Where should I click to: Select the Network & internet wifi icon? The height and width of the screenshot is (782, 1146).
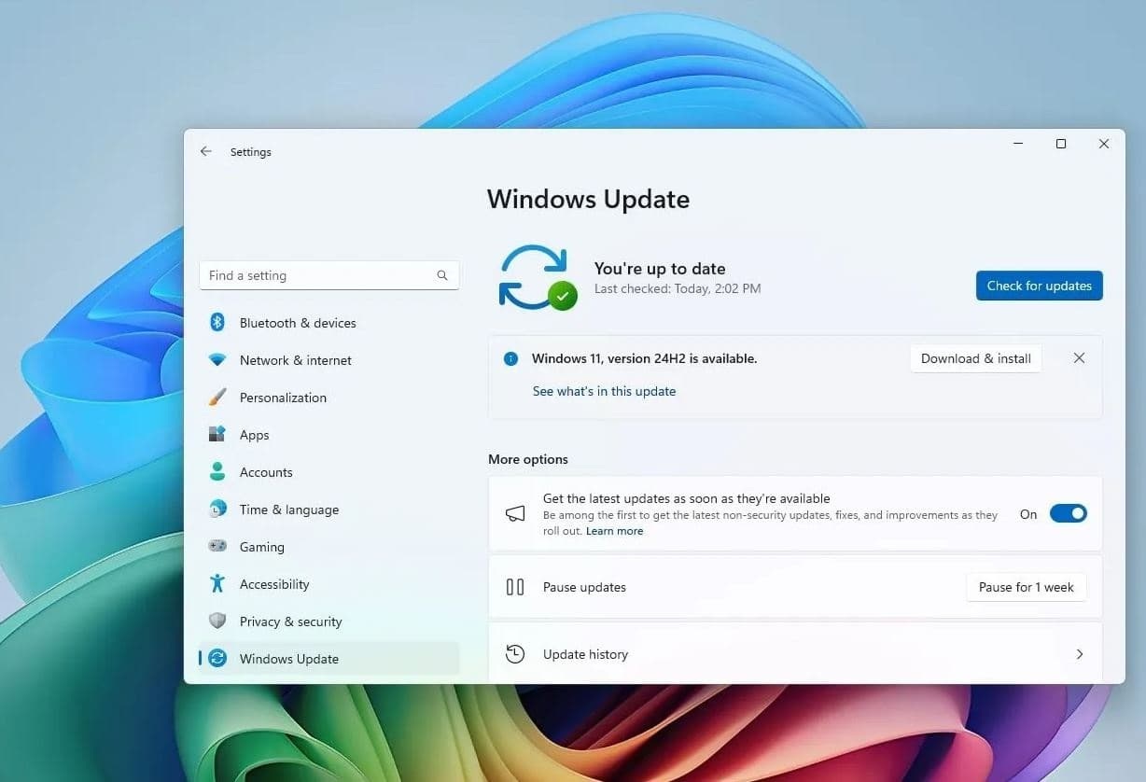(217, 360)
